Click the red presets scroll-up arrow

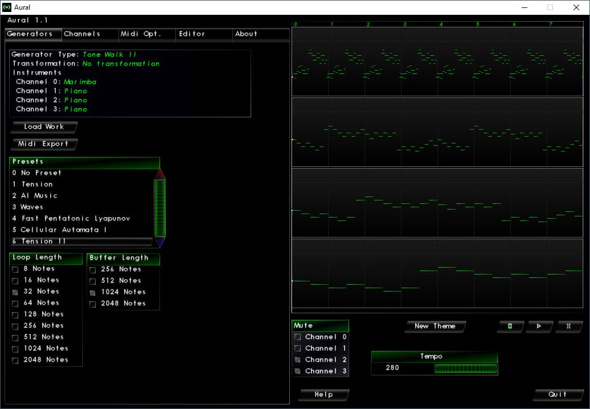(160, 174)
